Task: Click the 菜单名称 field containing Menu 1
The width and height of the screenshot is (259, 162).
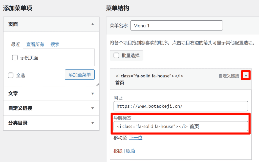Action: [x=177, y=26]
